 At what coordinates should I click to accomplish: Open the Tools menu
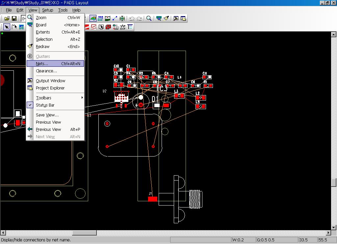63,10
